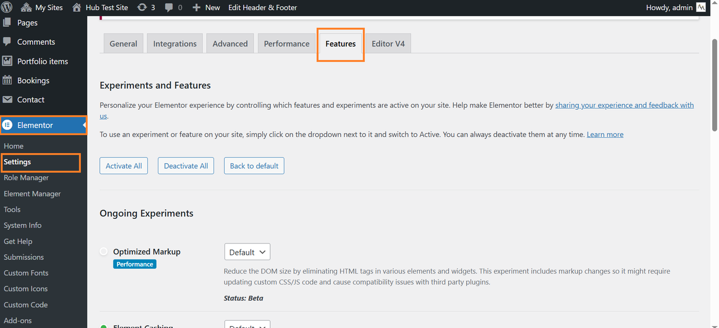Switch to the Performance tab
The height and width of the screenshot is (328, 719).
pos(286,44)
